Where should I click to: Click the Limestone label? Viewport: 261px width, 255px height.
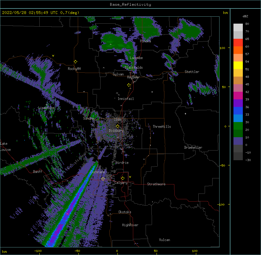pyautogui.click(x=46, y=108)
